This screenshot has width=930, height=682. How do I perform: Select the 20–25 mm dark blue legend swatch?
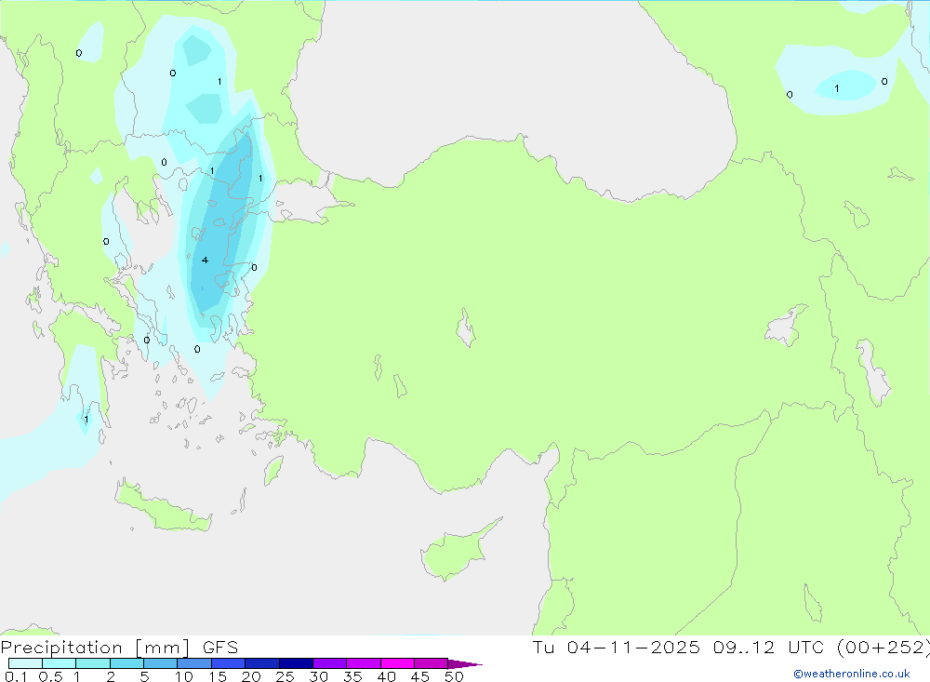click(261, 663)
